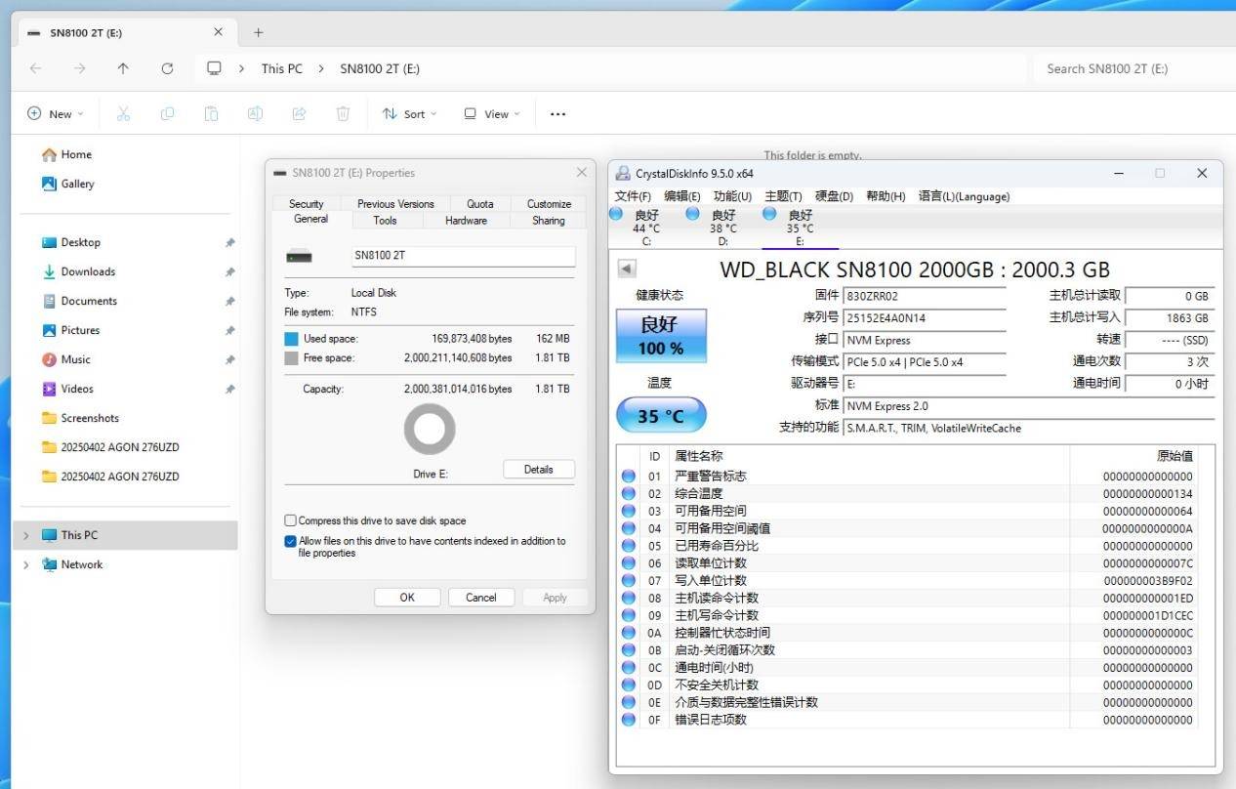Open the Sort dropdown menu
The image size is (1236, 789).
(x=409, y=114)
